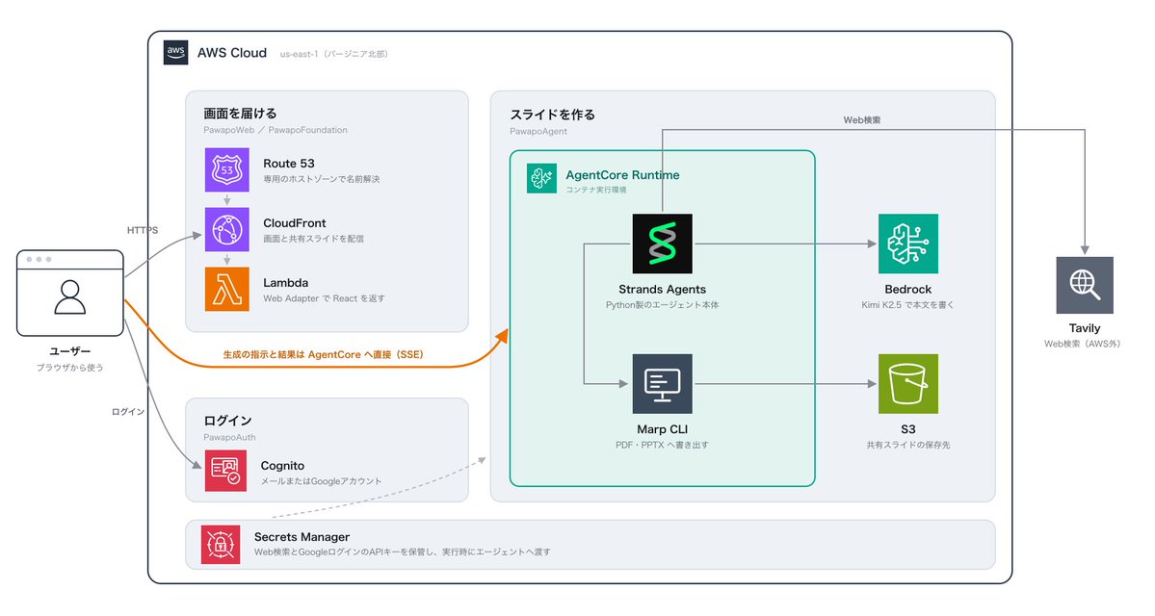Click the 画面を届ける section heading
The image size is (1155, 616).
click(240, 114)
